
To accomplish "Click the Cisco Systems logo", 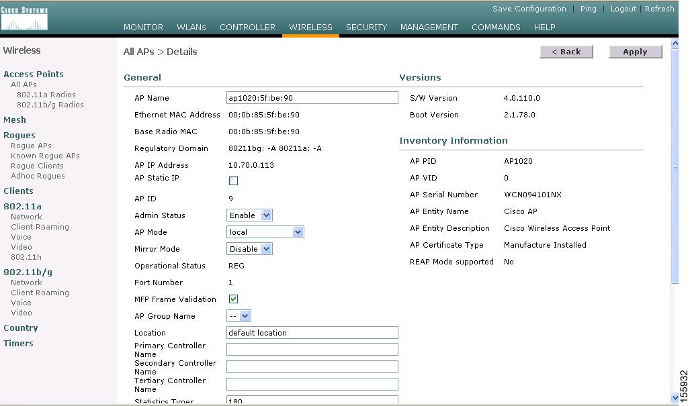I will tap(25, 17).
